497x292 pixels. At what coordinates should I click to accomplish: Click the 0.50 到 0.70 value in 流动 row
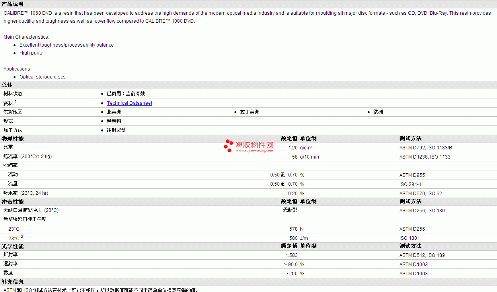pyautogui.click(x=284, y=175)
